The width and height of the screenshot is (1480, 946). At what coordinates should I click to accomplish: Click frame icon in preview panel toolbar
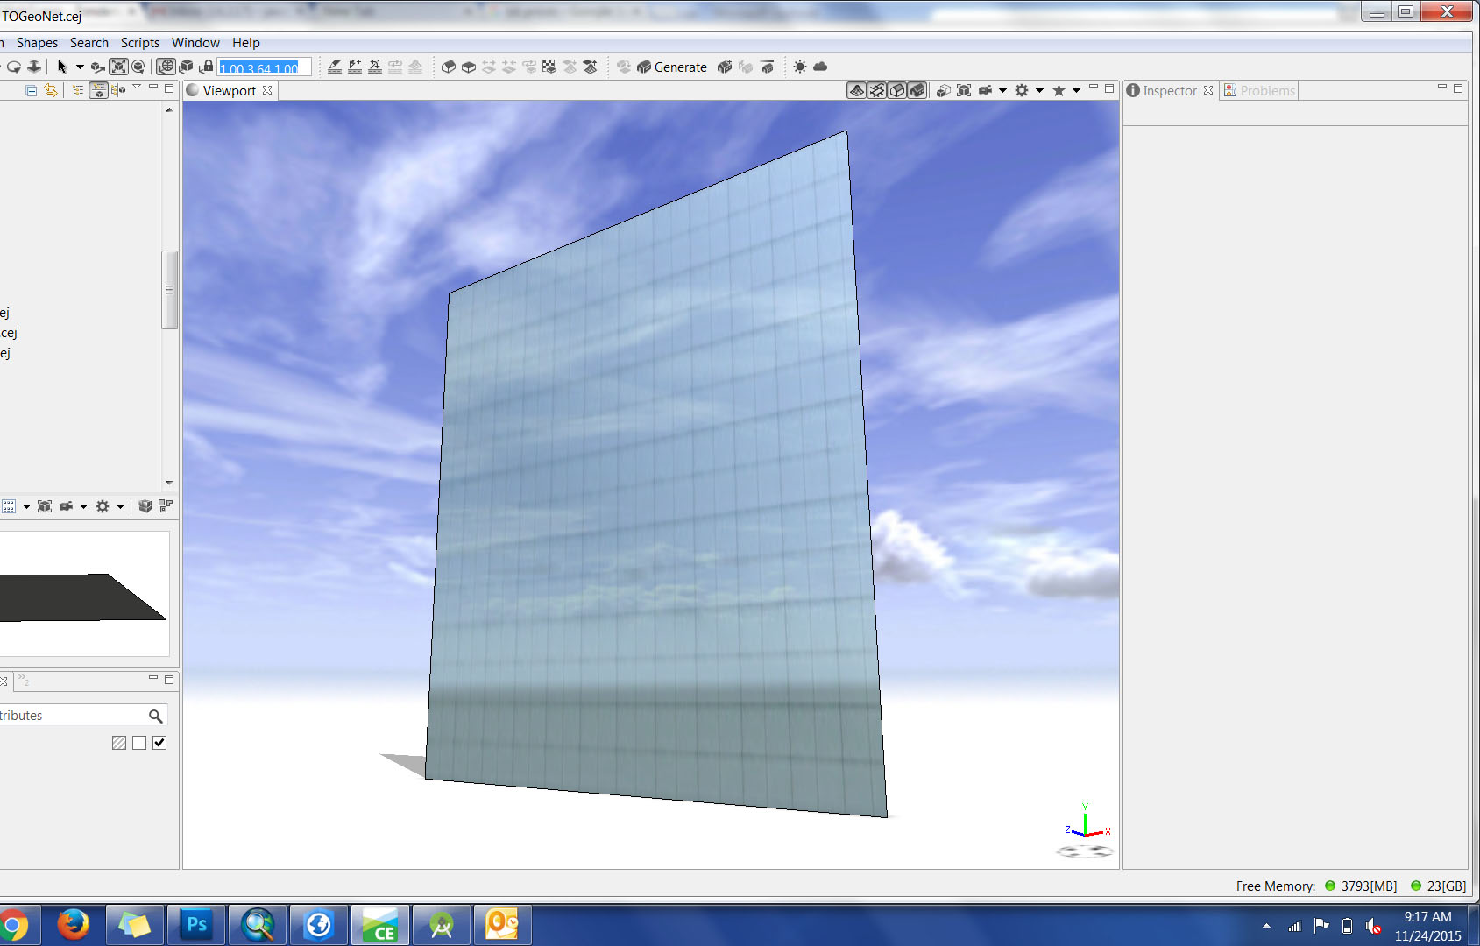pyautogui.click(x=45, y=506)
